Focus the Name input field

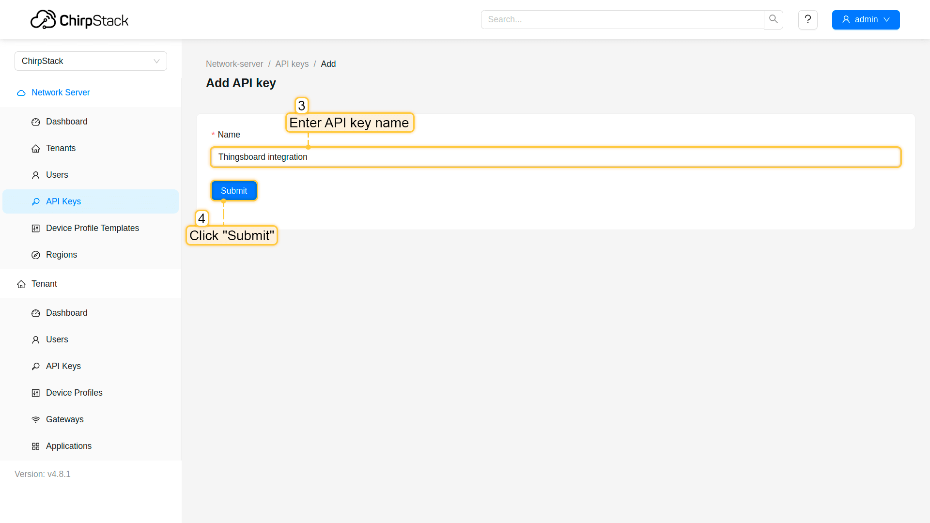pos(555,157)
